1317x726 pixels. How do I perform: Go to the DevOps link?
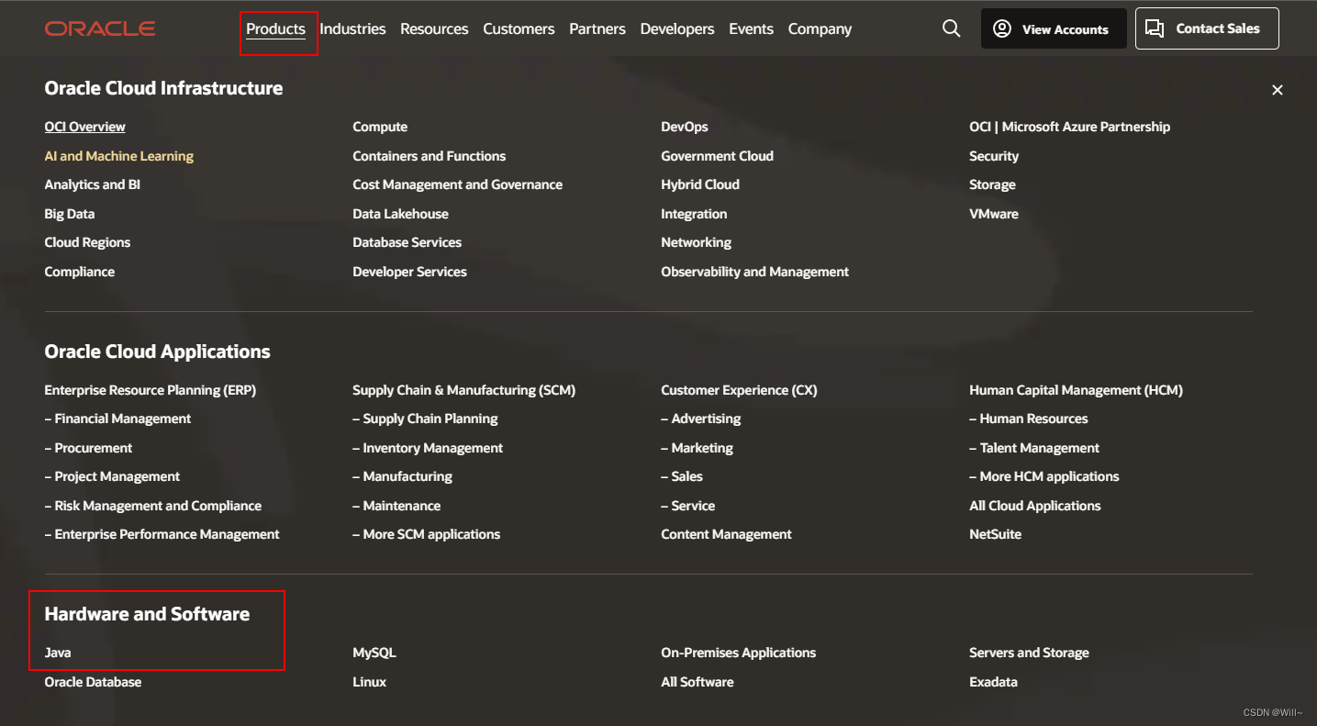[x=685, y=127]
